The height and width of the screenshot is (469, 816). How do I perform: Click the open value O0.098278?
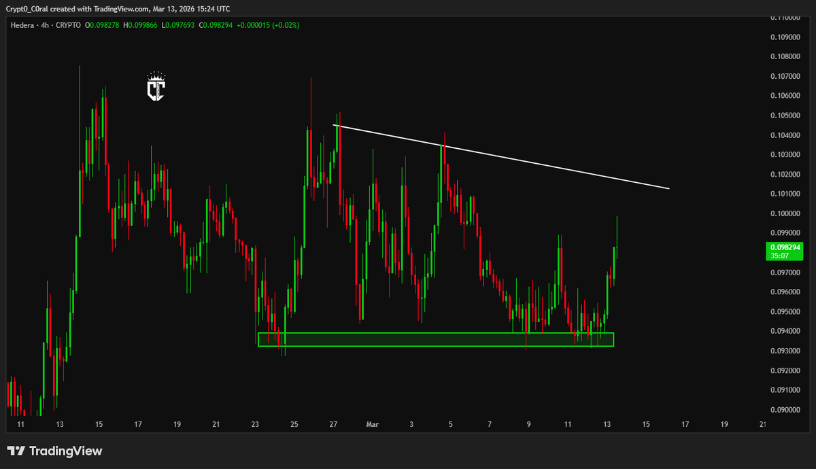[103, 25]
